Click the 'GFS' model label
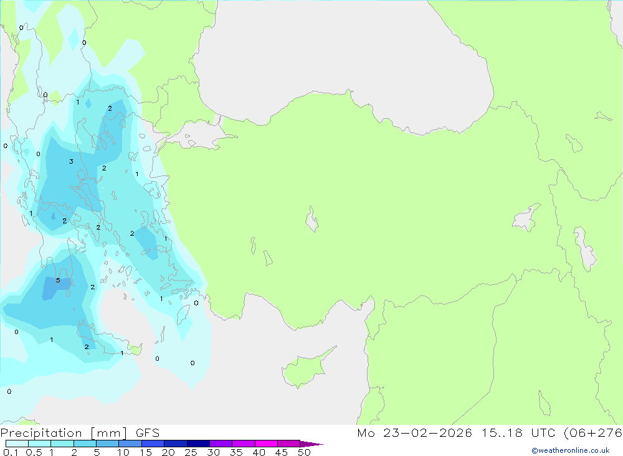The image size is (623, 456). point(148,433)
